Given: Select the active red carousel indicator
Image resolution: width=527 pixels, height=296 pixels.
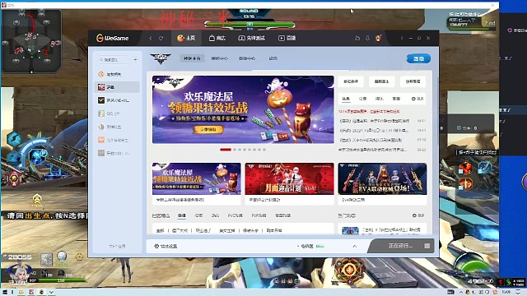Looking at the screenshot, I should click(x=226, y=150).
